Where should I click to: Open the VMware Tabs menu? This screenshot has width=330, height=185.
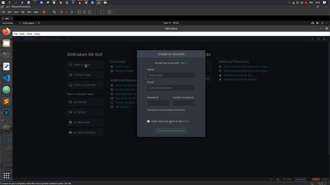[x=29, y=12]
